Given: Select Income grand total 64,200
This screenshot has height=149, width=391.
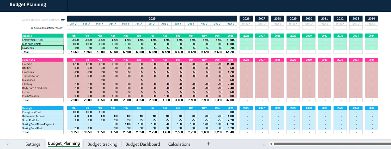Looking at the screenshot, I should point(231,52).
